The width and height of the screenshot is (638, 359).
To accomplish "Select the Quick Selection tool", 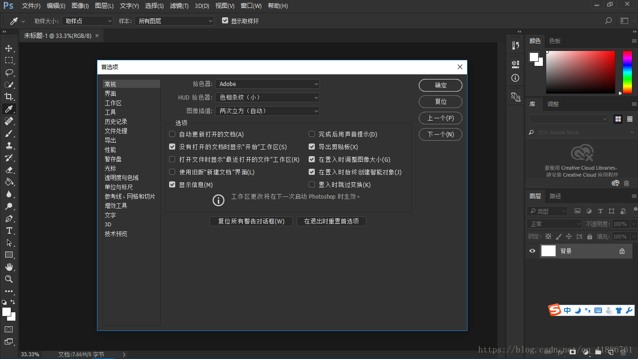I will click(x=9, y=85).
